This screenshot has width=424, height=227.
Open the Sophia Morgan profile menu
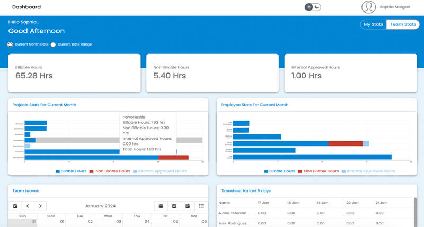pos(395,7)
